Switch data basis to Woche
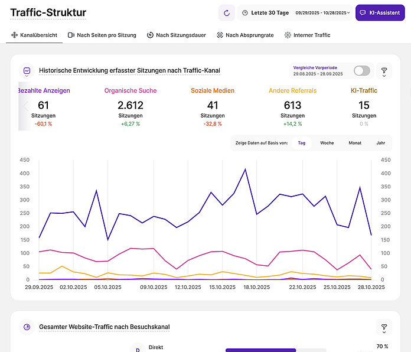 pos(327,143)
